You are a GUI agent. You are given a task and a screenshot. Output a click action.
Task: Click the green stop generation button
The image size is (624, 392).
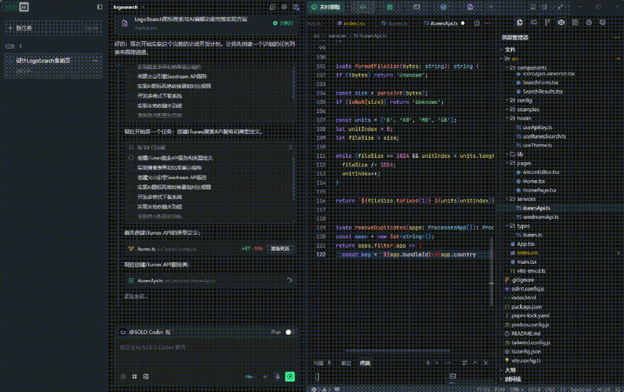tap(290, 376)
